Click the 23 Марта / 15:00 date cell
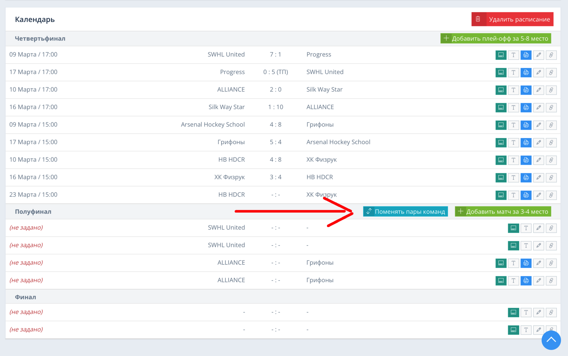The height and width of the screenshot is (356, 568). [33, 195]
